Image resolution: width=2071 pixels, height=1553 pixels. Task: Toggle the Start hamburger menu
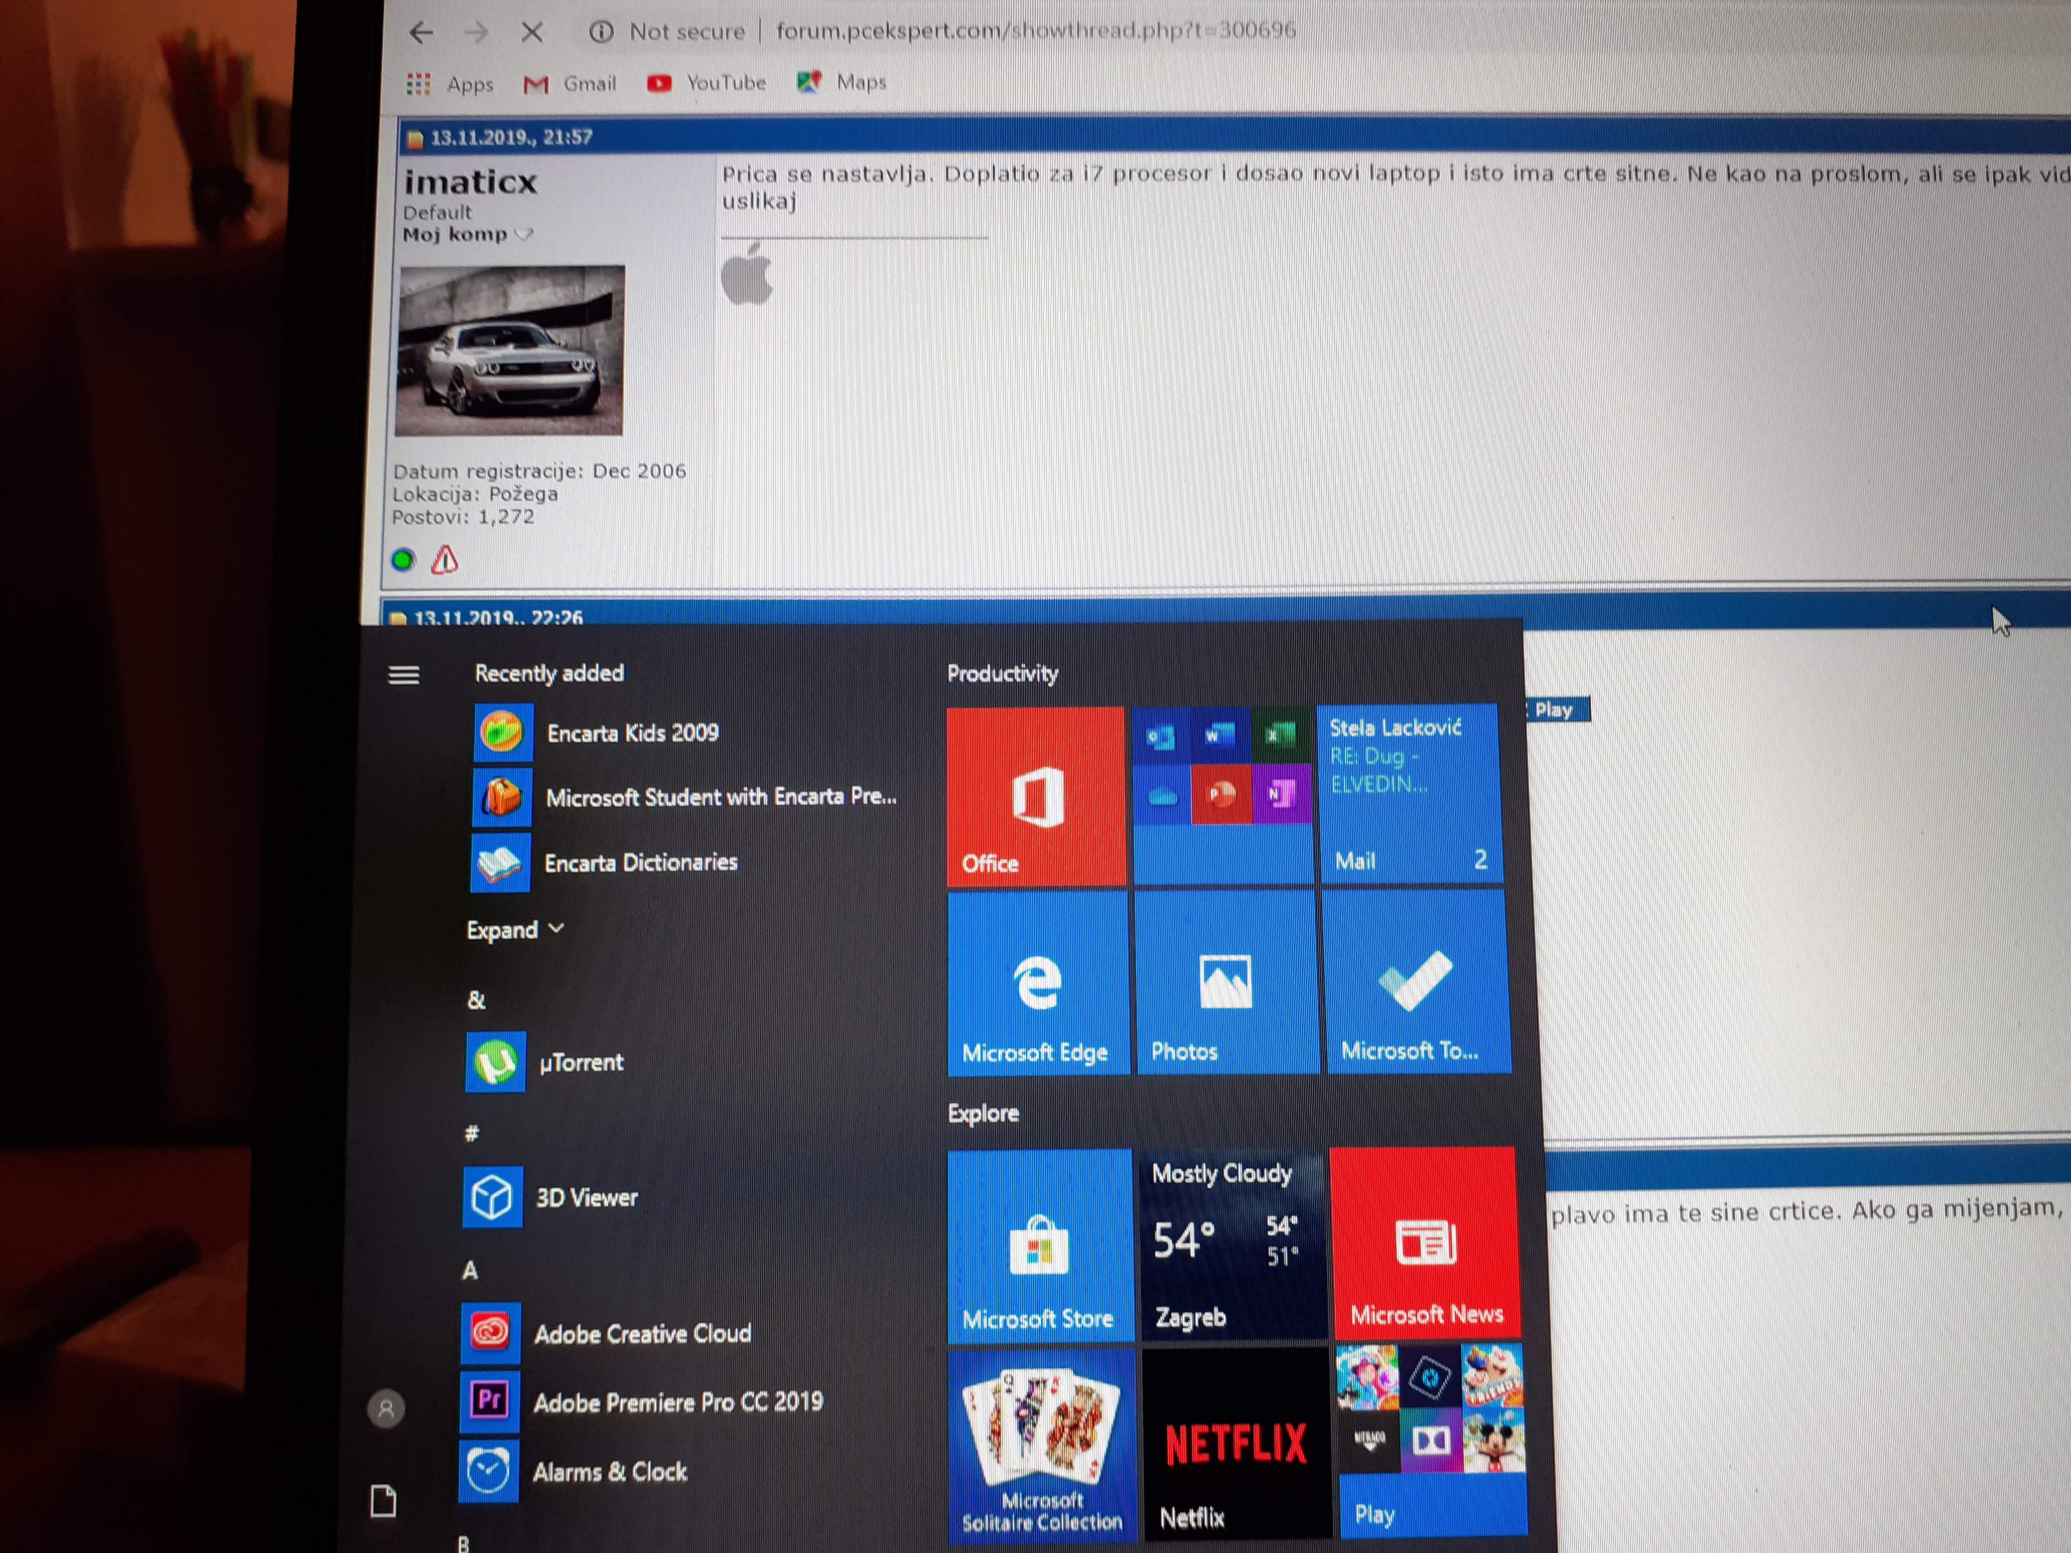tap(403, 675)
